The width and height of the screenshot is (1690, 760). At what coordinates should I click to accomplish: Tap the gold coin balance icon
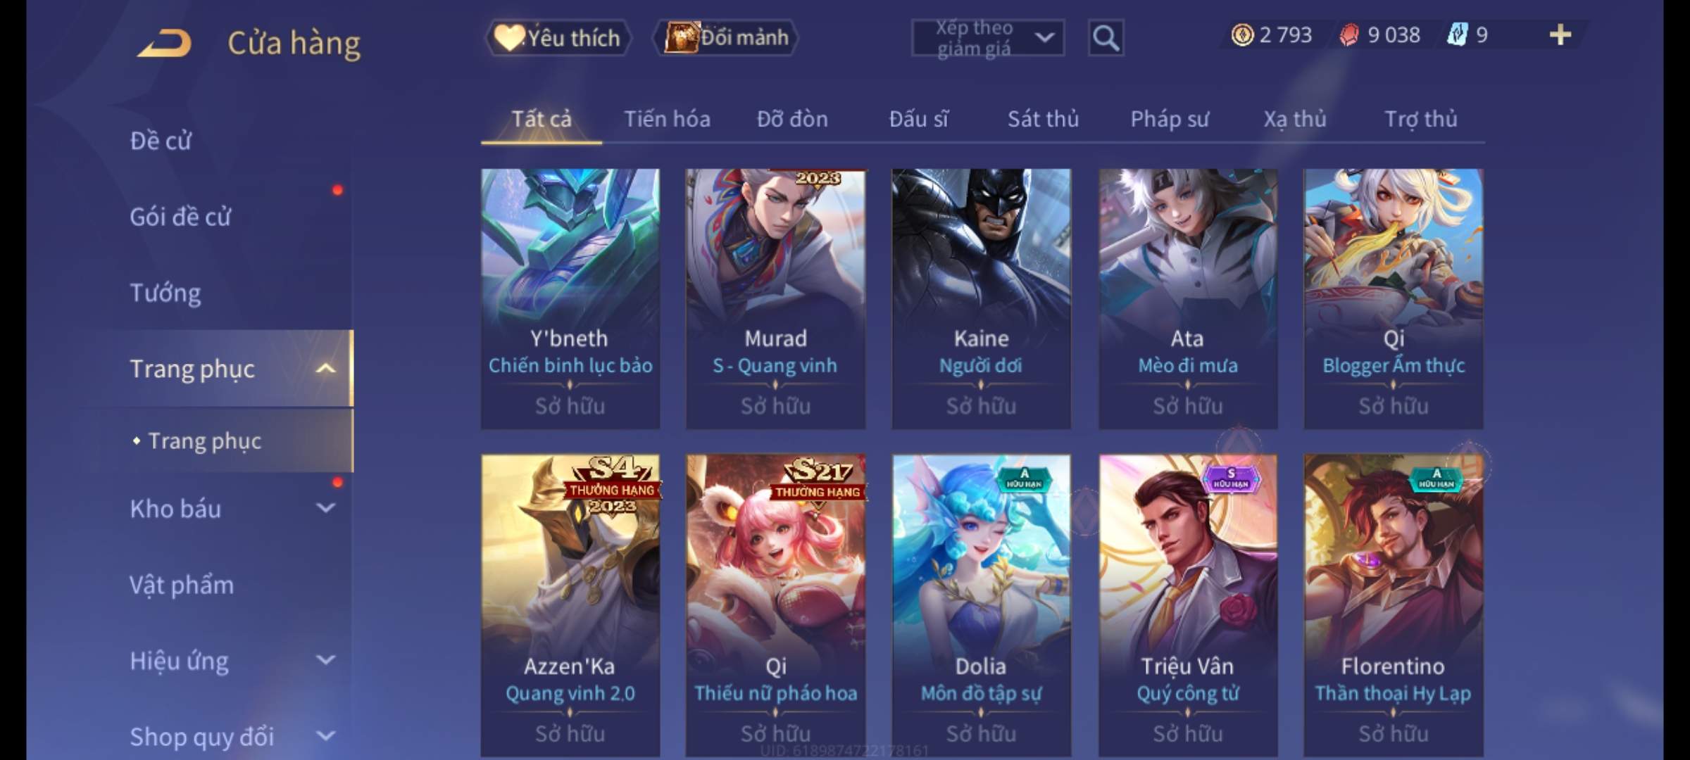tap(1242, 34)
